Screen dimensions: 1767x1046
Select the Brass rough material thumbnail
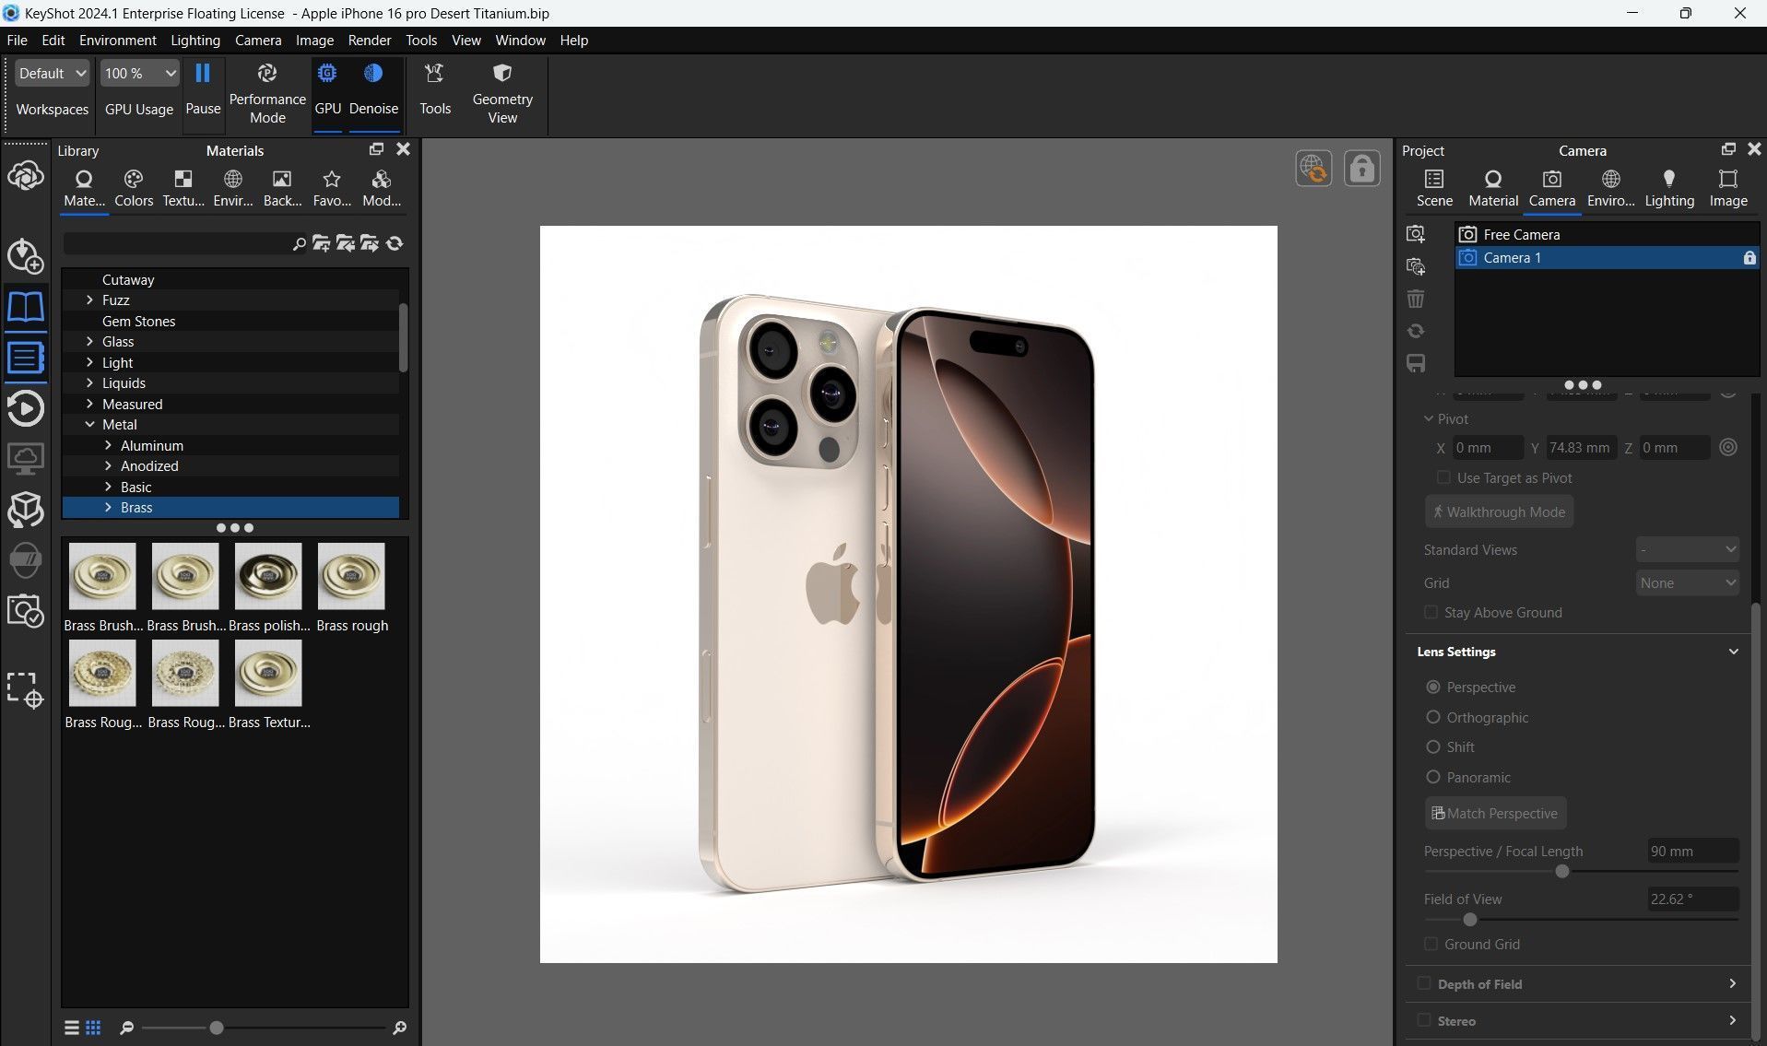pos(351,576)
